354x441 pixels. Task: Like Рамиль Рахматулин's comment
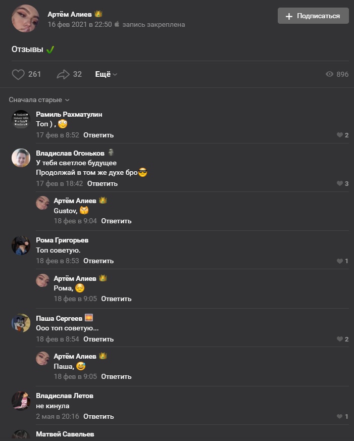click(339, 135)
